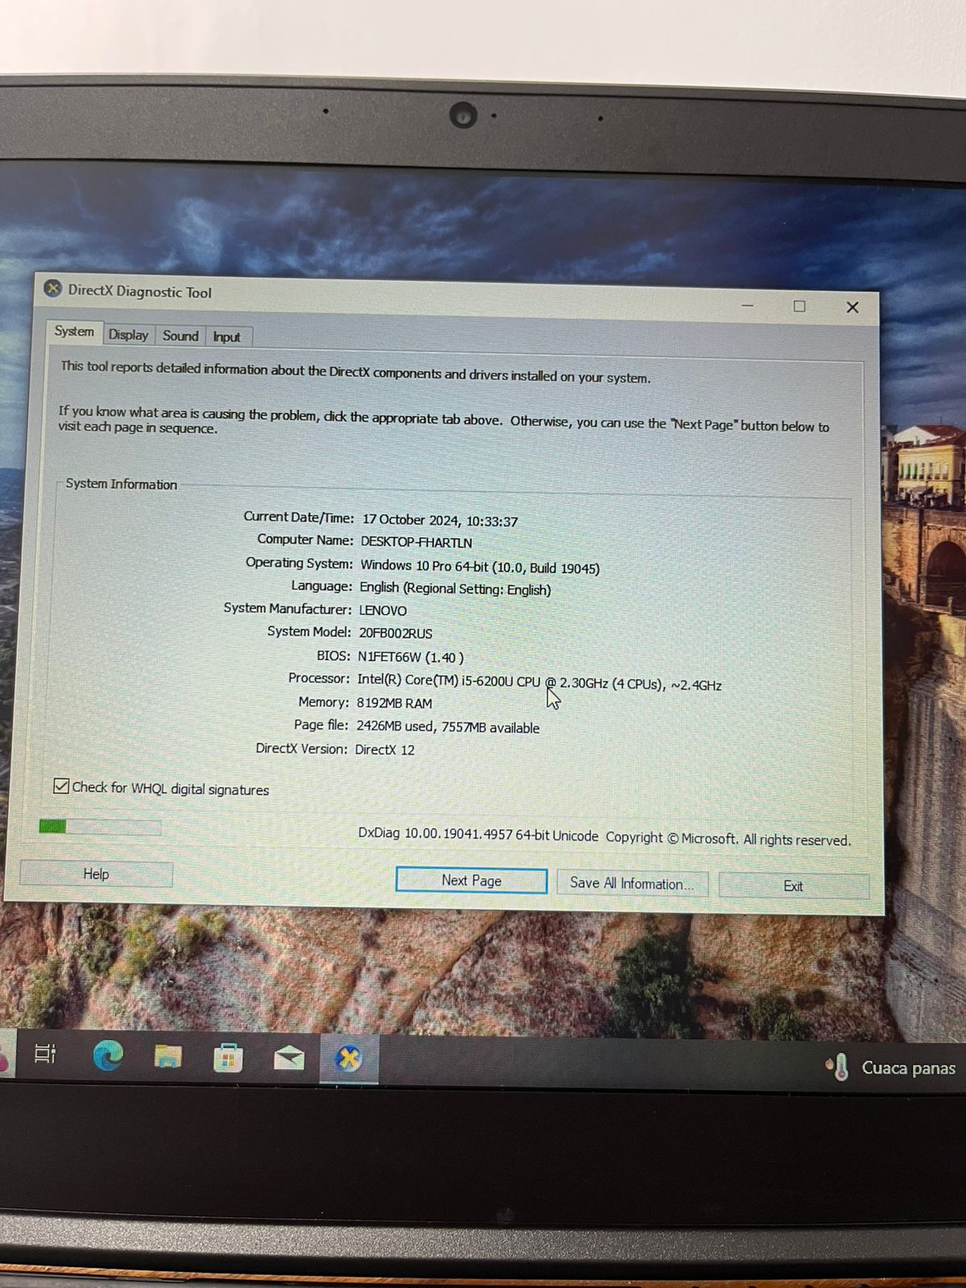Switch to the Display tab

128,335
